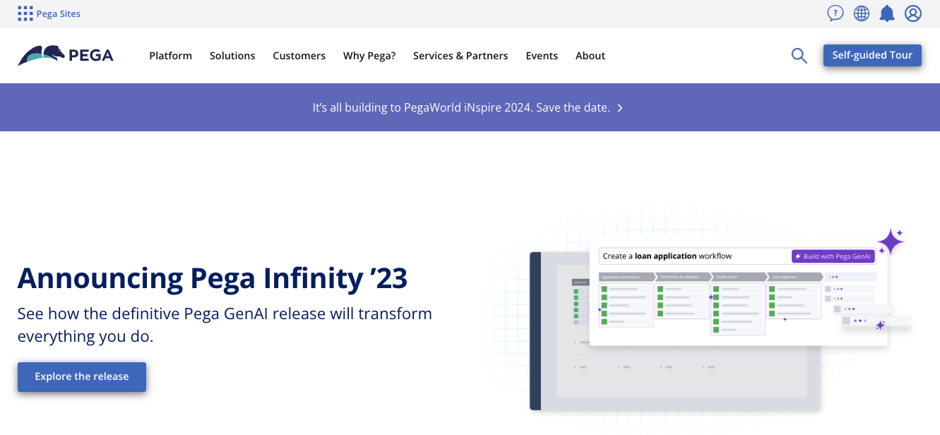Click the Explore the release button
This screenshot has height=435, width=940.
82,376
